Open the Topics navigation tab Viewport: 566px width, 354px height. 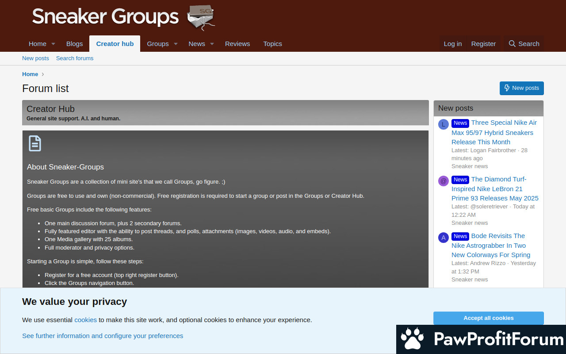point(272,44)
